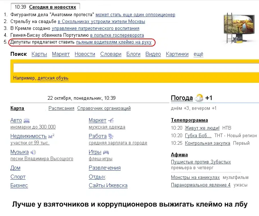This screenshot has height=216, width=259.
Task: Expand the ещё menu for more services
Action: pos(198,54)
